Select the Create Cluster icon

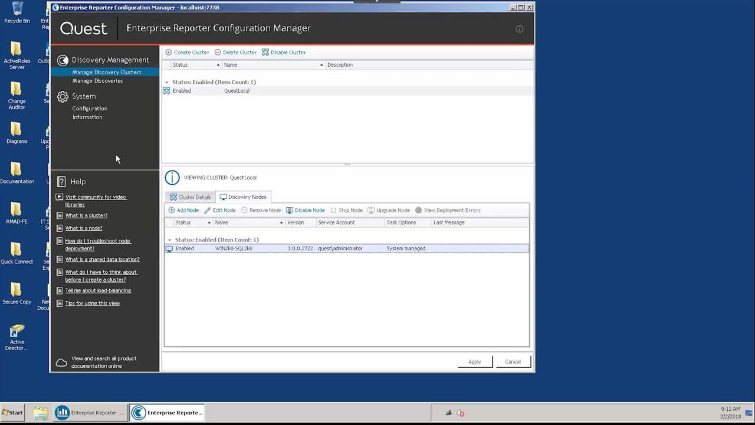click(169, 52)
